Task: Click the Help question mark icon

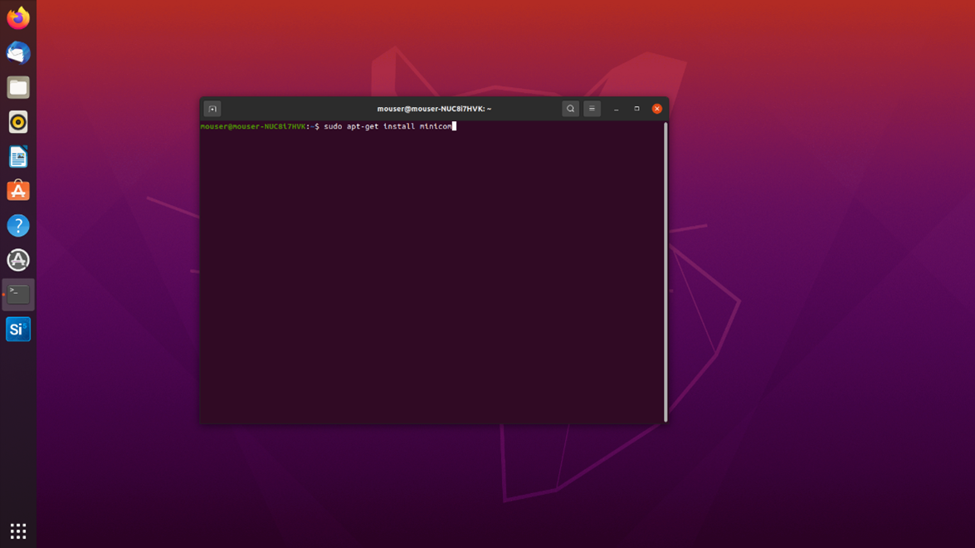Action: (18, 226)
